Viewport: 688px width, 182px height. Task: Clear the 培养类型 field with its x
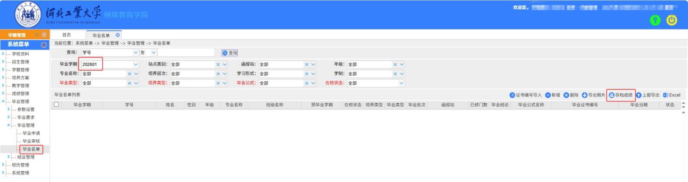pyautogui.click(x=217, y=83)
